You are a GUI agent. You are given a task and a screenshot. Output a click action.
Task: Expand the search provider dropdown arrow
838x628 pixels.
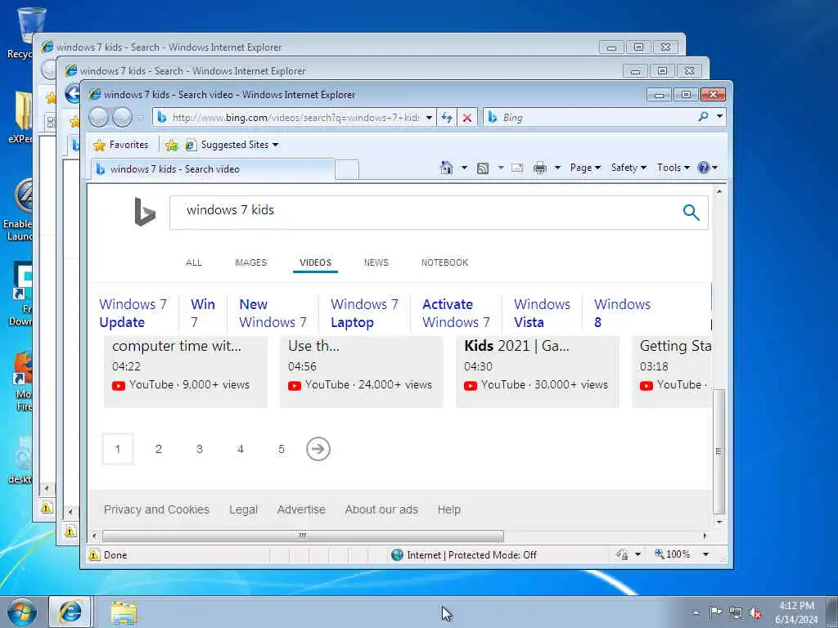[719, 116]
